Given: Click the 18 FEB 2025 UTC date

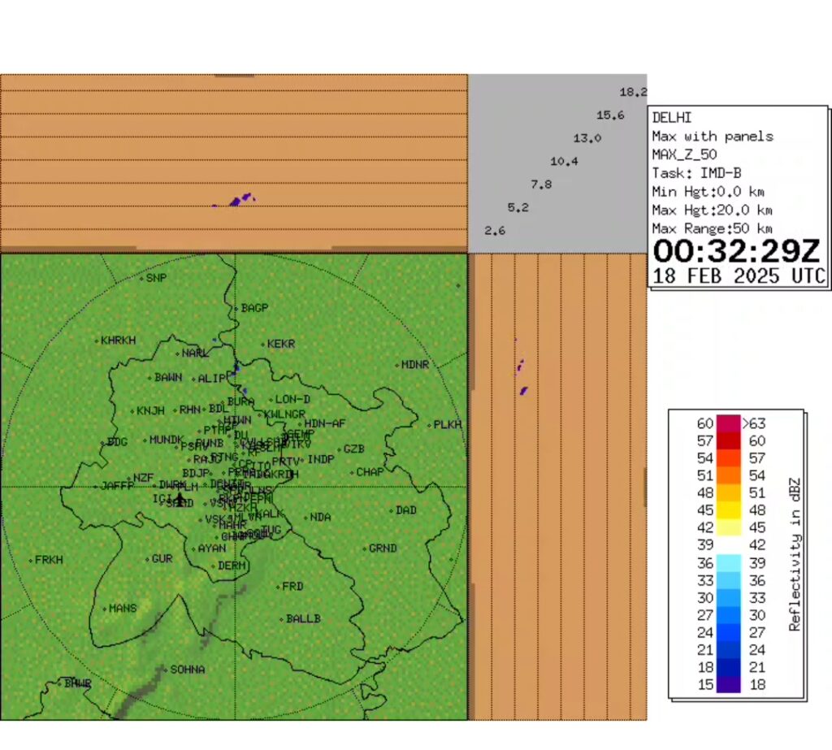Looking at the screenshot, I should (x=739, y=275).
